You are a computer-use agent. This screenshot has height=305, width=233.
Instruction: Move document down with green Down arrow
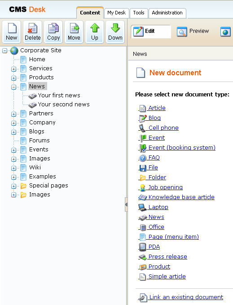pyautogui.click(x=115, y=32)
